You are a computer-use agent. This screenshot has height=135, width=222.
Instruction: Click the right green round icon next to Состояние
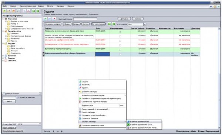(x=114, y=24)
